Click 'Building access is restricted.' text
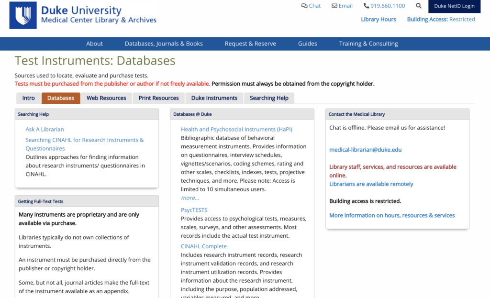490x298 pixels. click(365, 201)
